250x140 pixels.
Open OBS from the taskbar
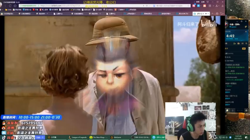pyautogui.click(x=140, y=138)
